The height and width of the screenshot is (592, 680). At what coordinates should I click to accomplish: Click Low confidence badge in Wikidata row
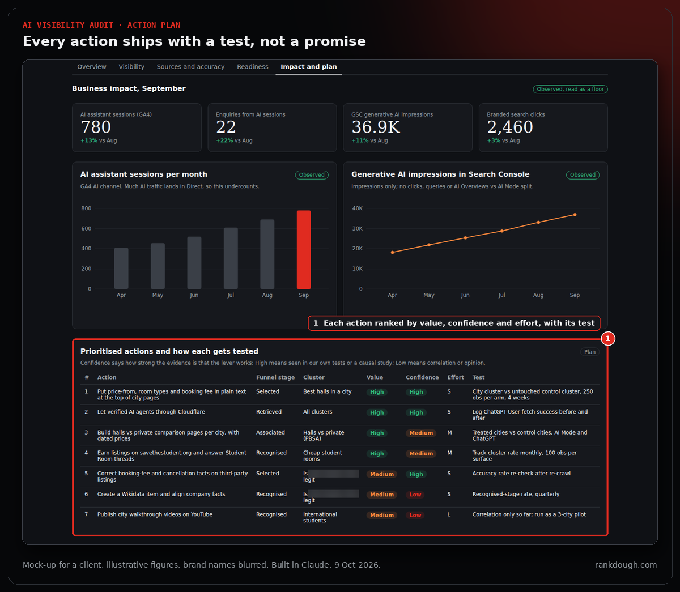coord(415,495)
